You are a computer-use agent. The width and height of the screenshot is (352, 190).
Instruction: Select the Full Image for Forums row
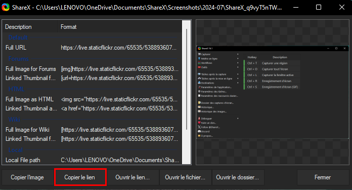tap(92, 69)
